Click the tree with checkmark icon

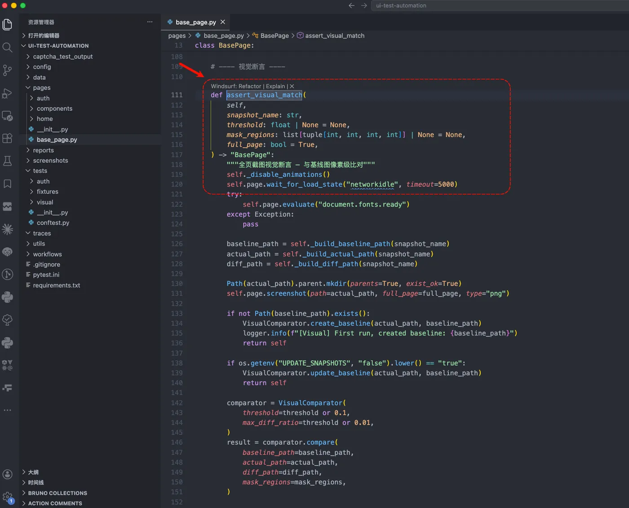(7, 320)
